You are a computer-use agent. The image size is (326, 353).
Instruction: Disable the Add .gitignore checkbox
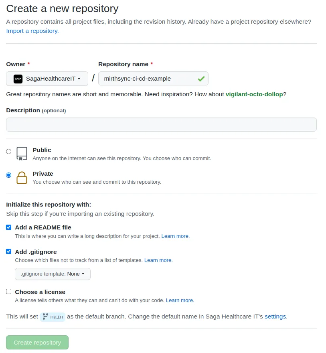[x=9, y=252]
